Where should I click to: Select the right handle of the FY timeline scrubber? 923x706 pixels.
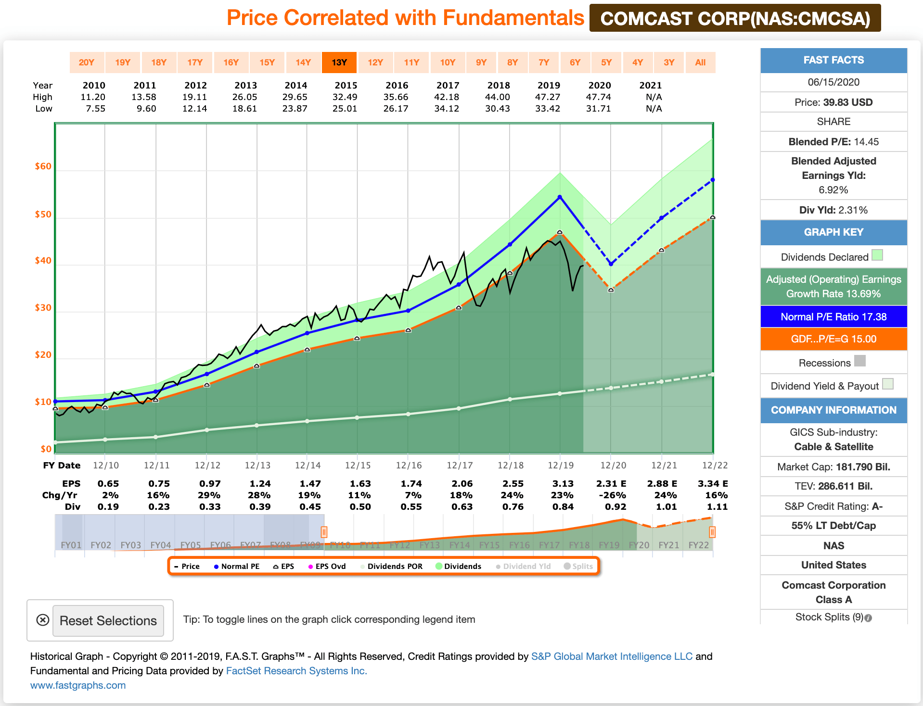pyautogui.click(x=713, y=532)
